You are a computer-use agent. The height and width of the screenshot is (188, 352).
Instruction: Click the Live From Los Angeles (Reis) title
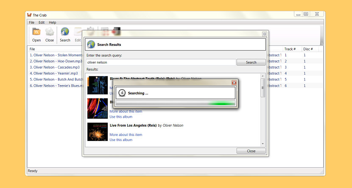coord(133,125)
